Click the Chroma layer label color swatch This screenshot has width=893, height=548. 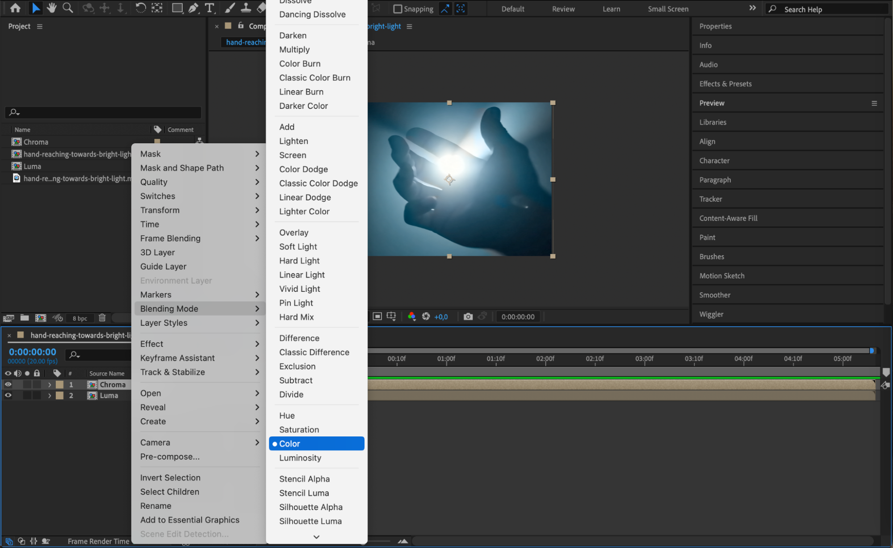pos(59,384)
